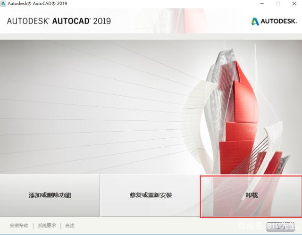Maximize the installer window
302x235 pixels.
click(x=277, y=3)
